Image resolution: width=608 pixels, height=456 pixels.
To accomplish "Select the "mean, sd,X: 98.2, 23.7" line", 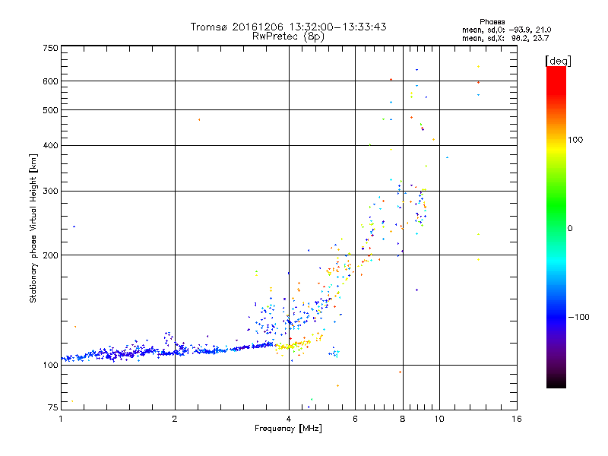I will [x=505, y=38].
